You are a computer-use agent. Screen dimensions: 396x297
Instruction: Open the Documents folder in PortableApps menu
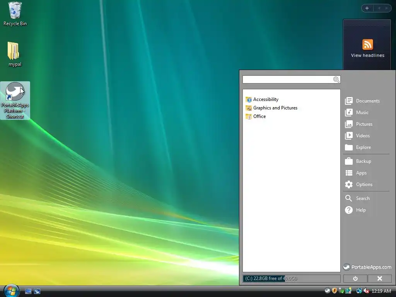pos(362,101)
